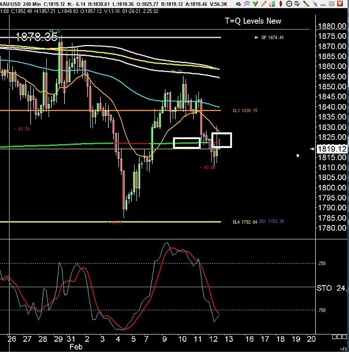The width and height of the screenshot is (349, 352).
Task: Click the 1800.00 price axis label
Action: 332,188
